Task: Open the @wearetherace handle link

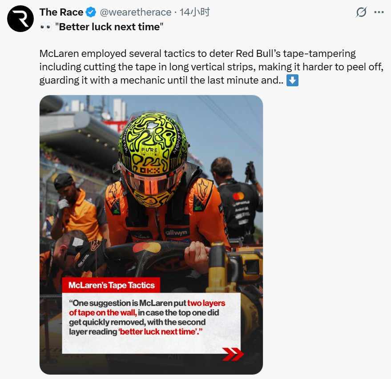Action: (x=135, y=12)
